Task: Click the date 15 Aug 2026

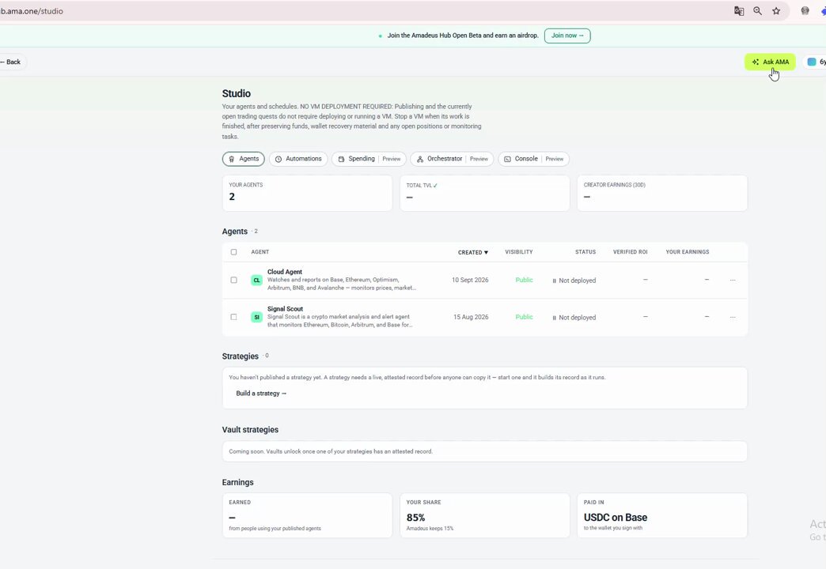Action: 471,317
